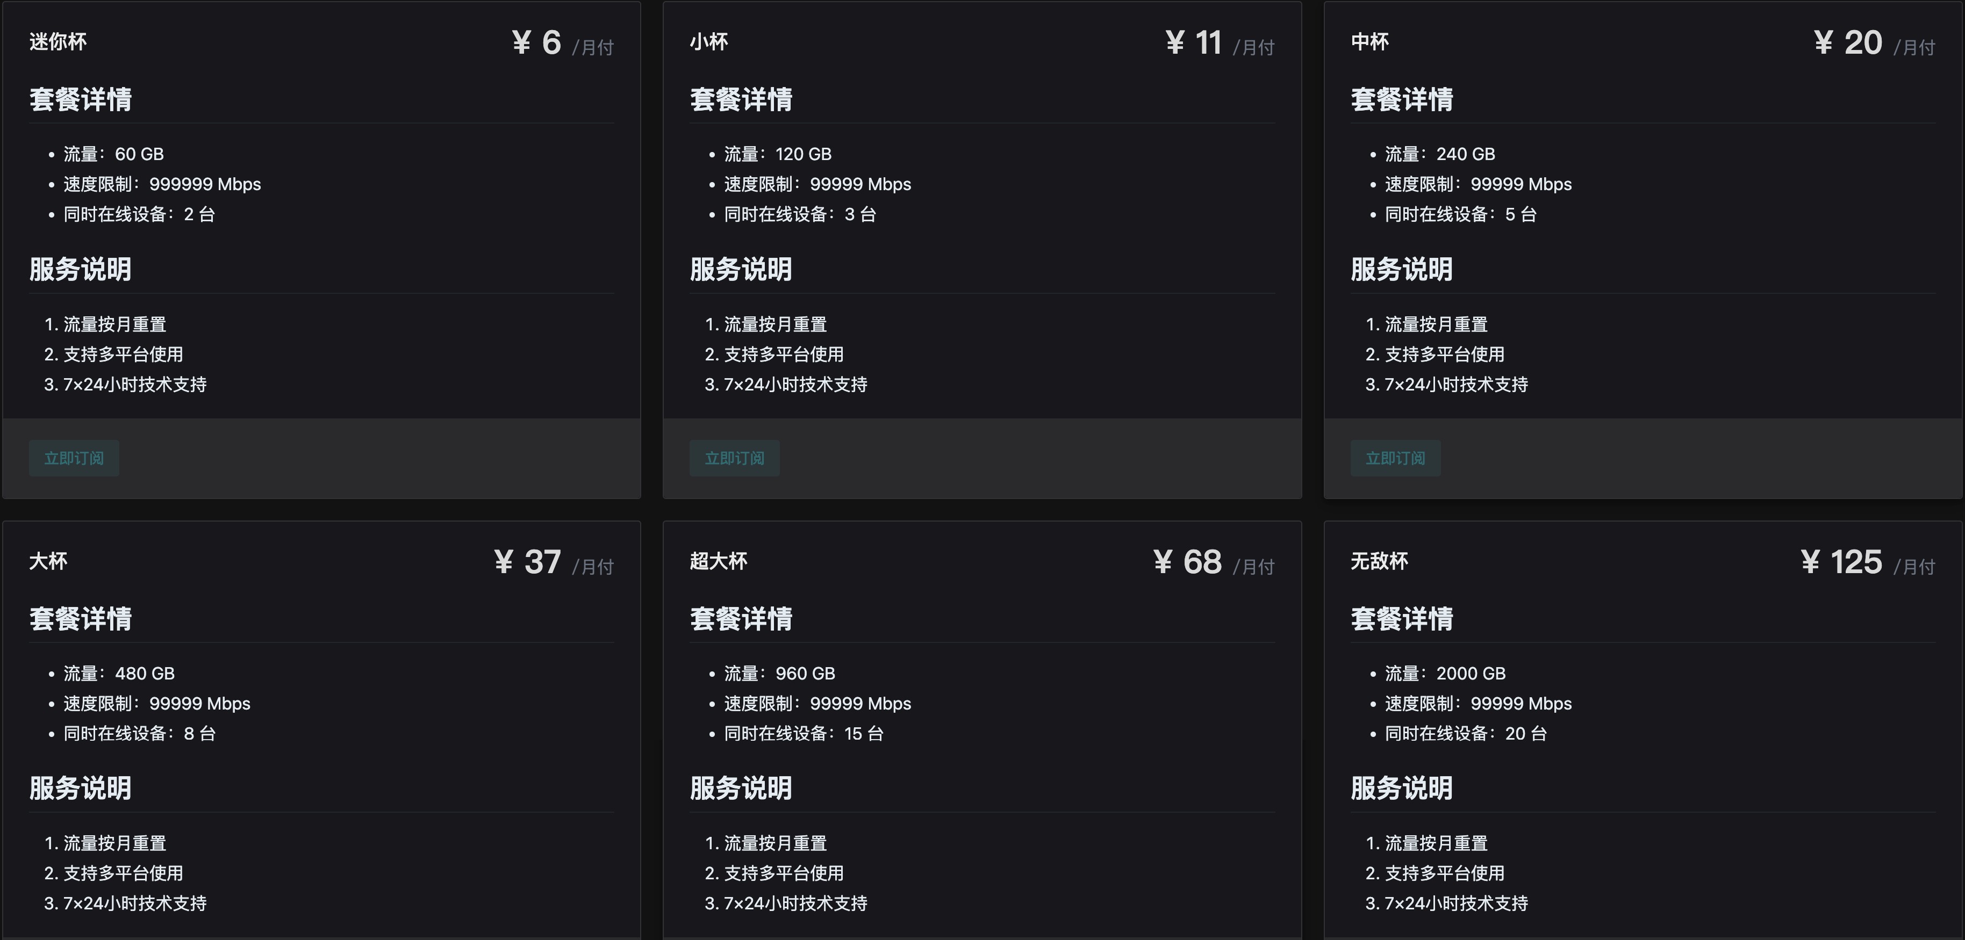Click the 流量：2000 GB detail line
Viewport: 1965px width, 940px height.
pyautogui.click(x=1445, y=674)
